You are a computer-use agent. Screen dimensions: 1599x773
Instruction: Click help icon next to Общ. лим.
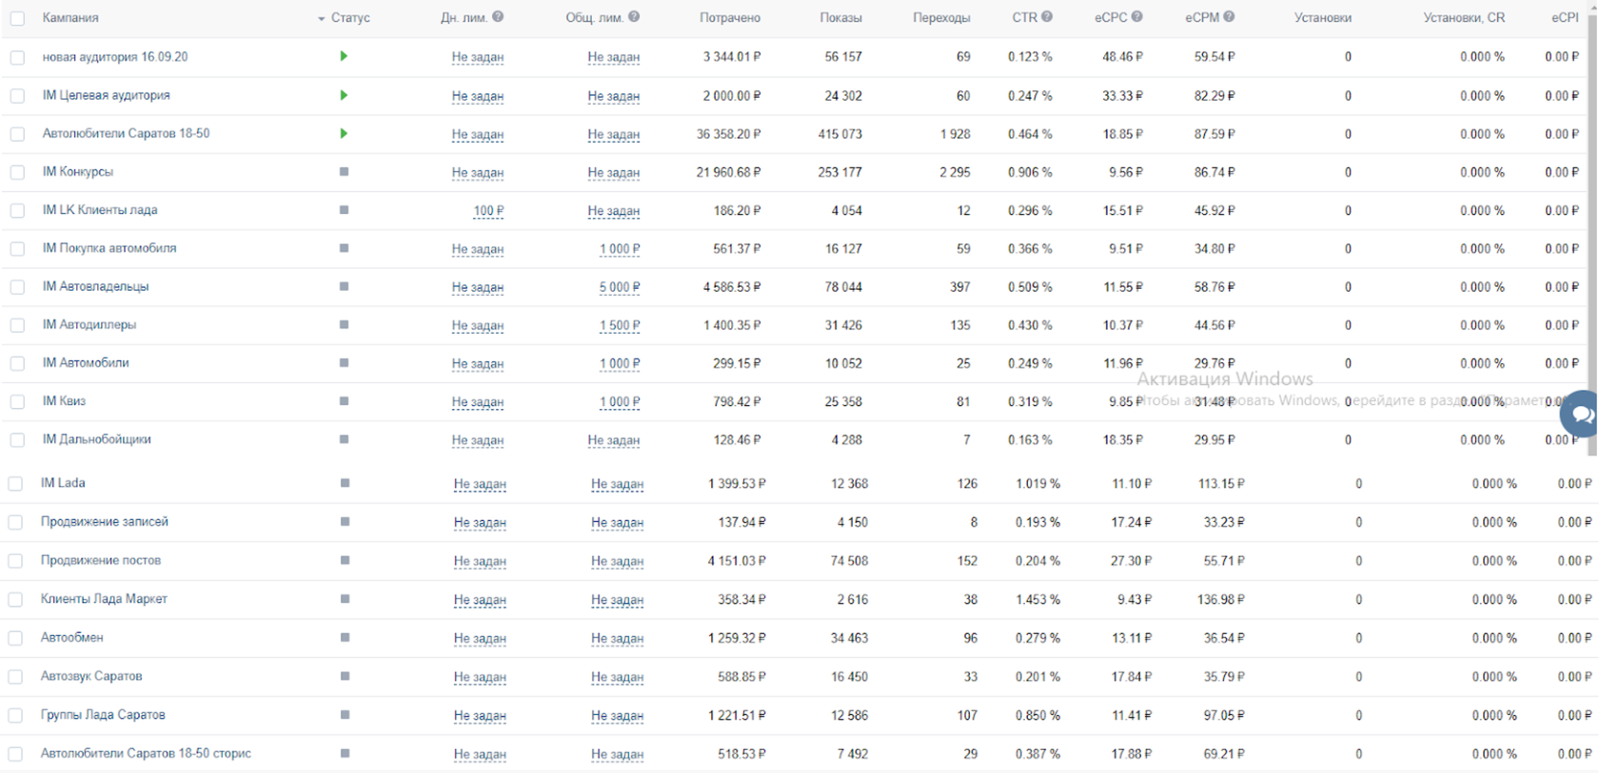[634, 17]
